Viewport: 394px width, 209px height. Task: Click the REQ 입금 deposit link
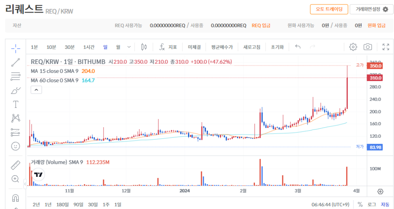[261, 26]
